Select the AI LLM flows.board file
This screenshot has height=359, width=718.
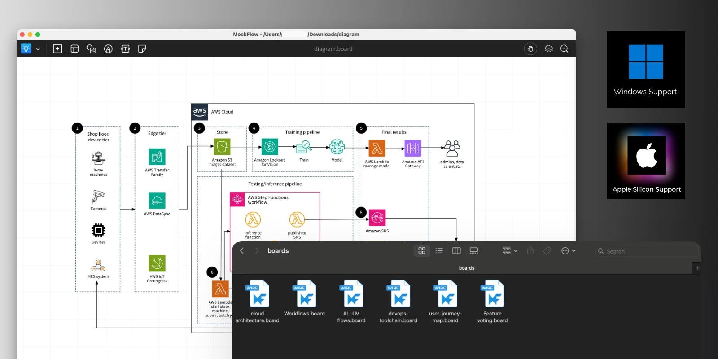pos(351,301)
